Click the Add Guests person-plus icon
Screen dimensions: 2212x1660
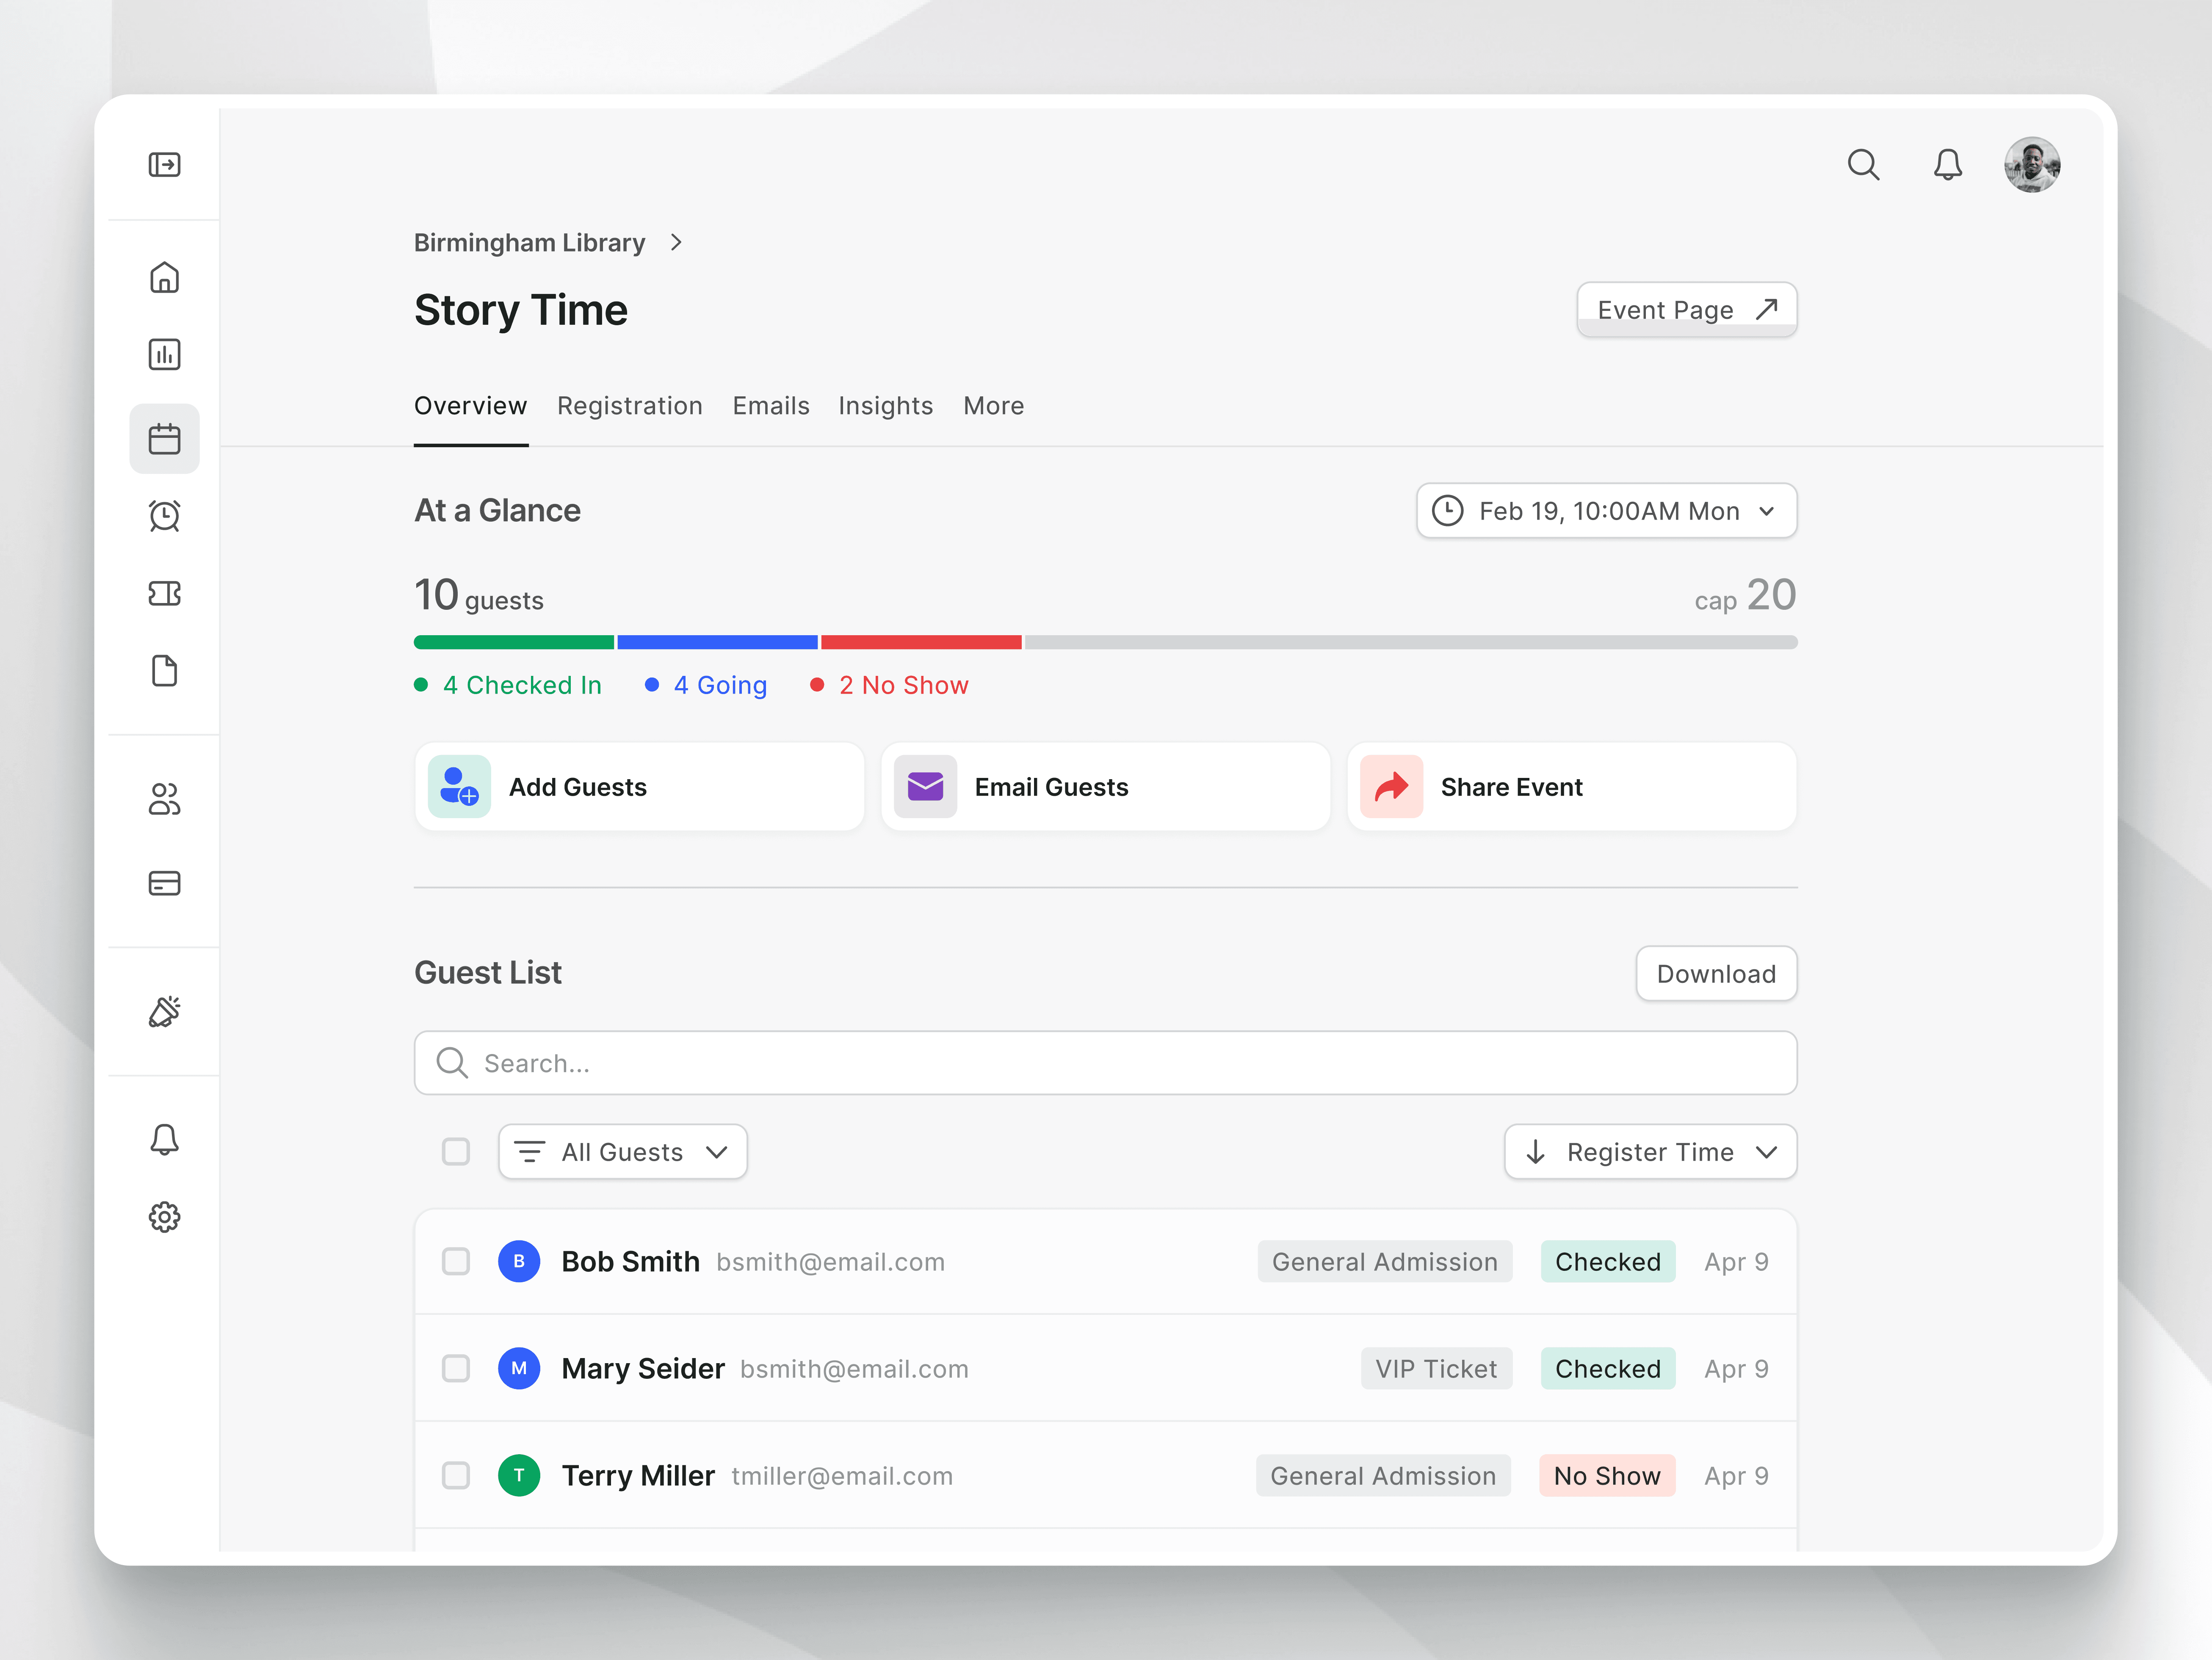pos(459,787)
